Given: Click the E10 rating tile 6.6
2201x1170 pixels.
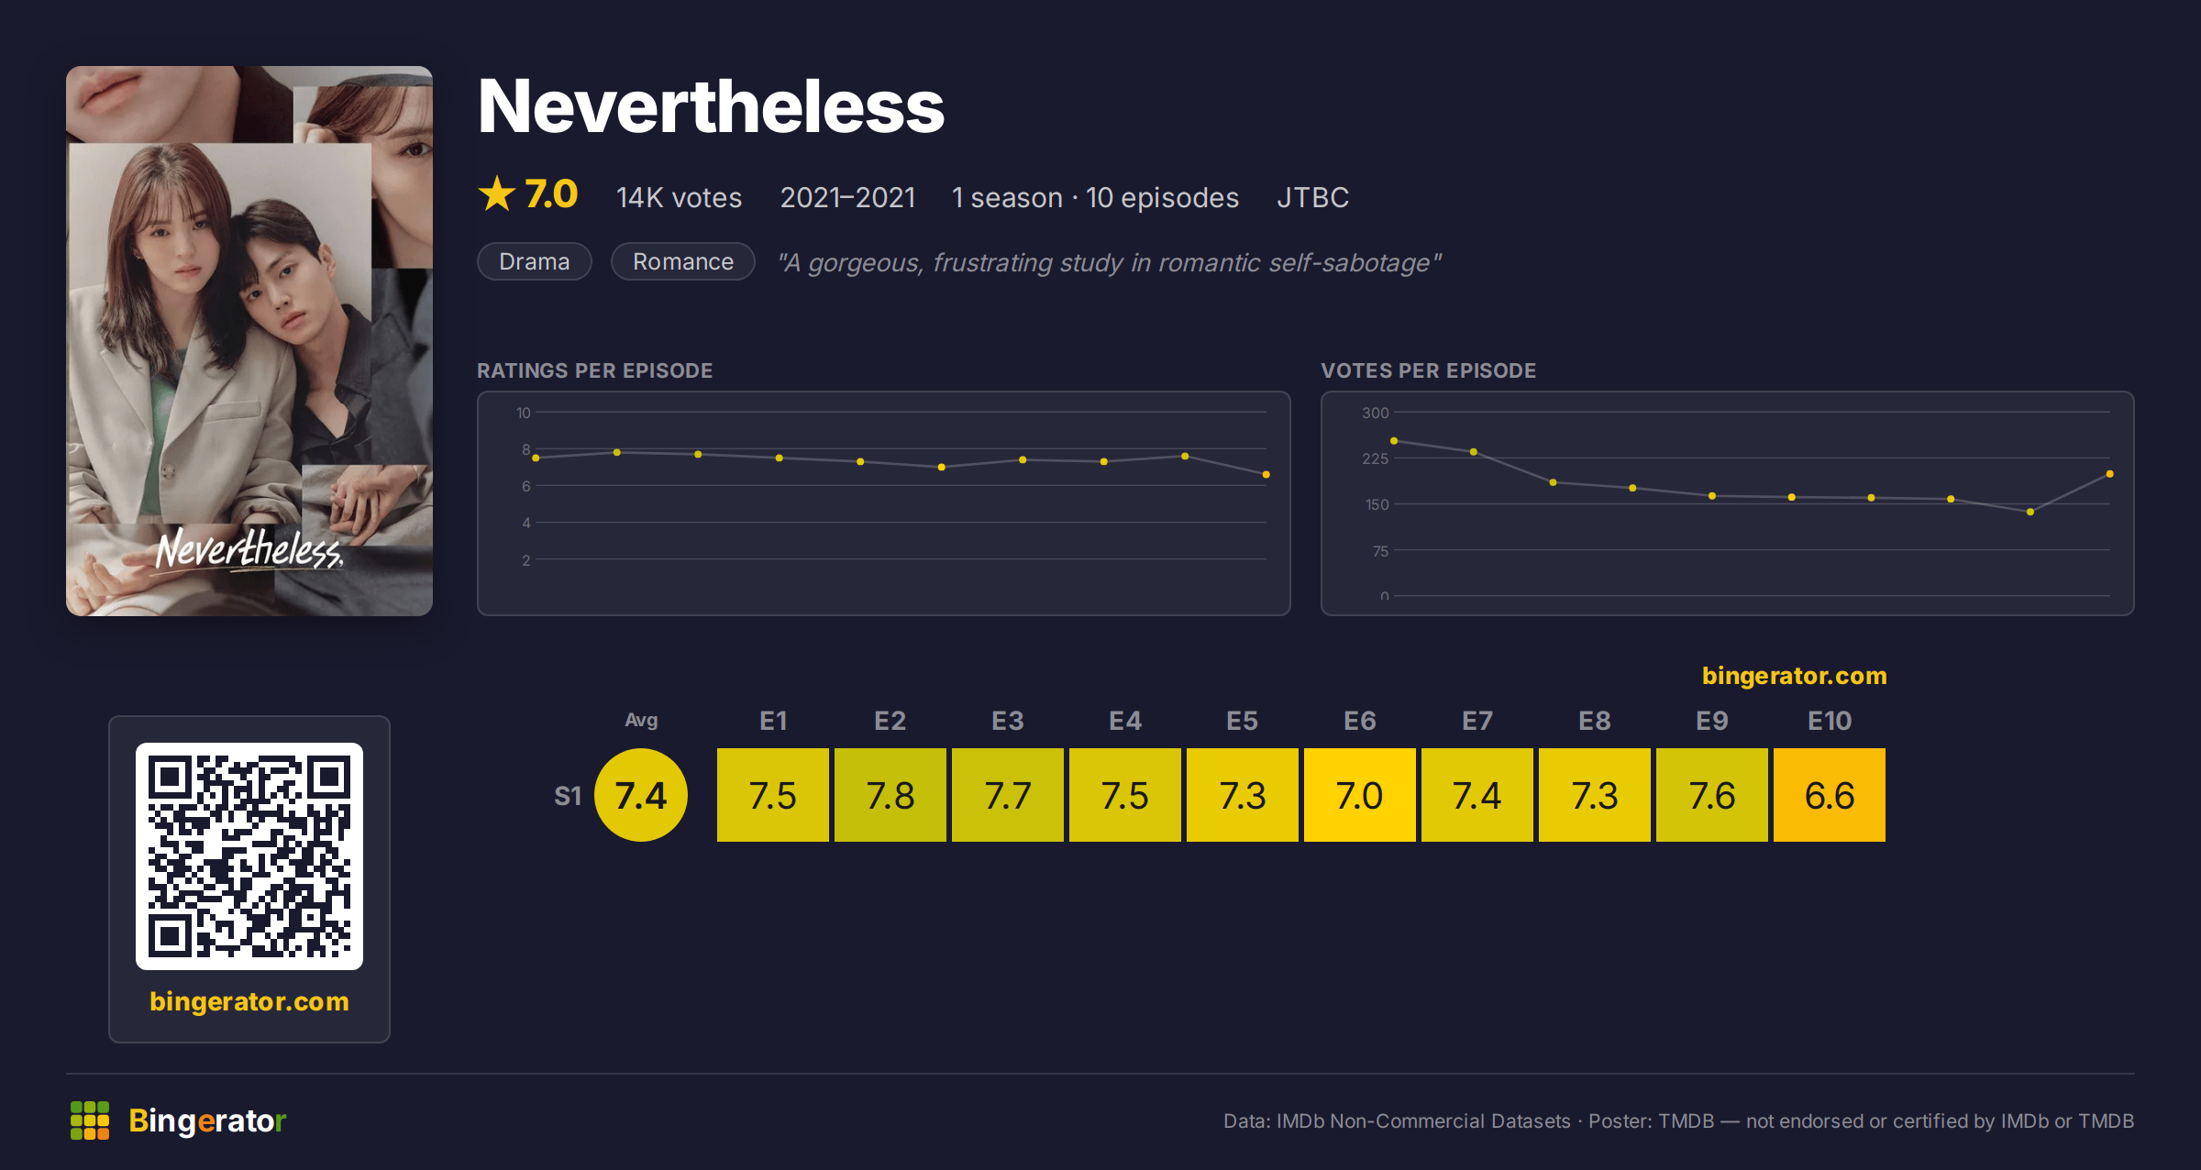Looking at the screenshot, I should coord(1830,795).
